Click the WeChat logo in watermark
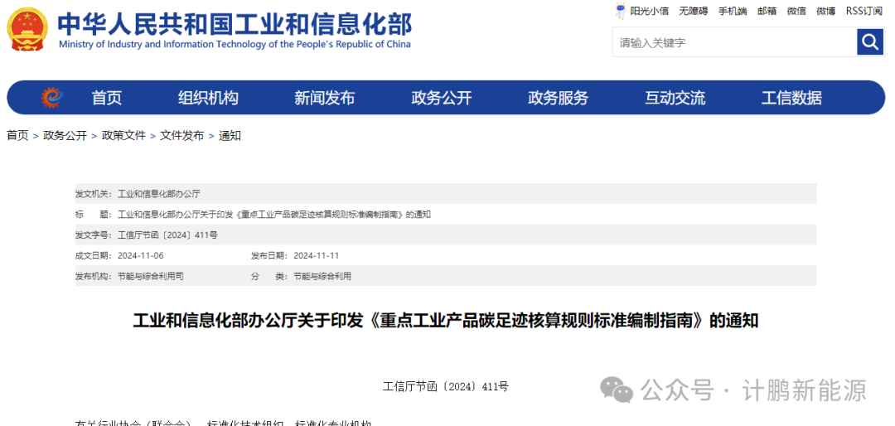This screenshot has width=895, height=426. click(617, 389)
